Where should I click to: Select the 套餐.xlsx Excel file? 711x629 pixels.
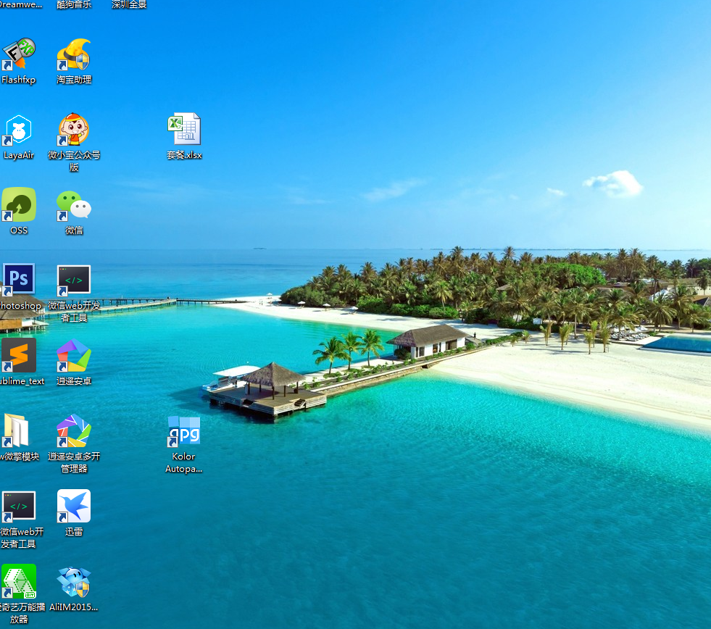(x=184, y=130)
